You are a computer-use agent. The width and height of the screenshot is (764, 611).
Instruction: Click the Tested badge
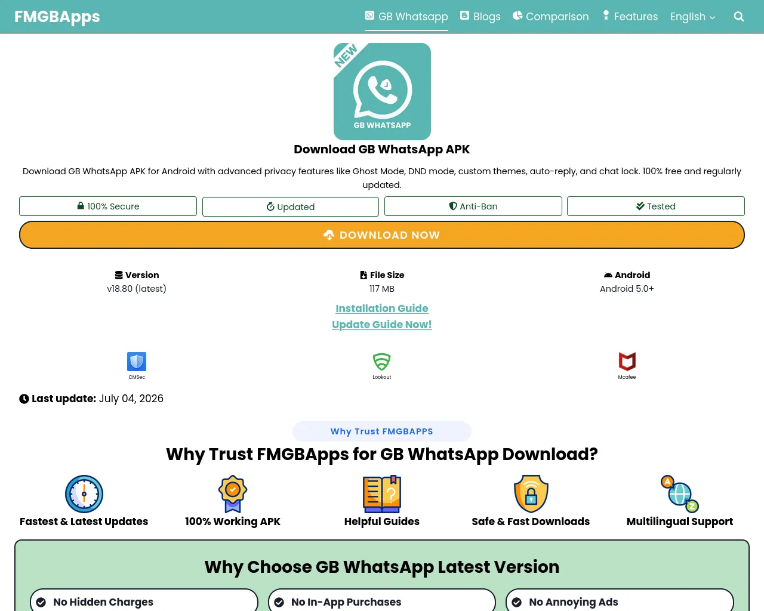point(656,206)
